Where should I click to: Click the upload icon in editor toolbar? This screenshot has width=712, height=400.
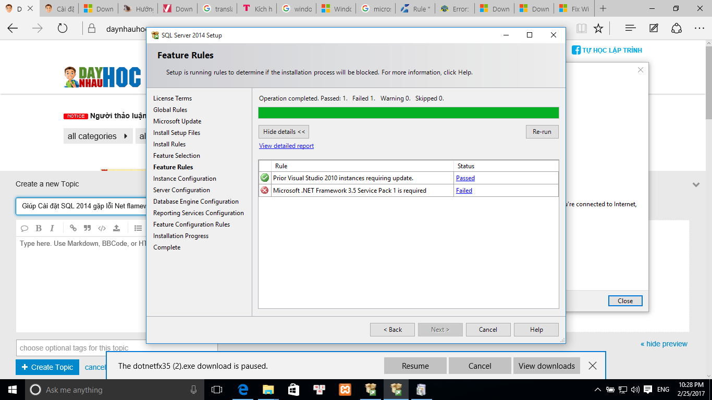pyautogui.click(x=116, y=228)
